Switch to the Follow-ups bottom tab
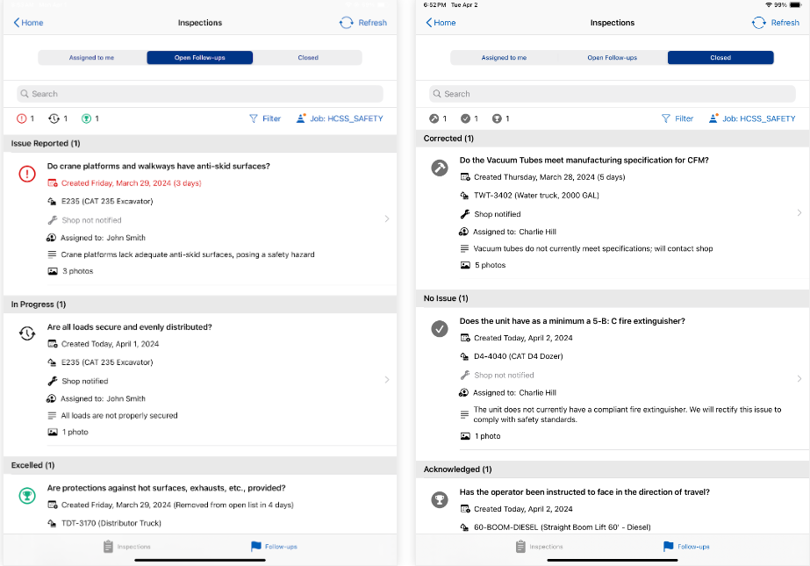This screenshot has width=810, height=566. coord(273,546)
